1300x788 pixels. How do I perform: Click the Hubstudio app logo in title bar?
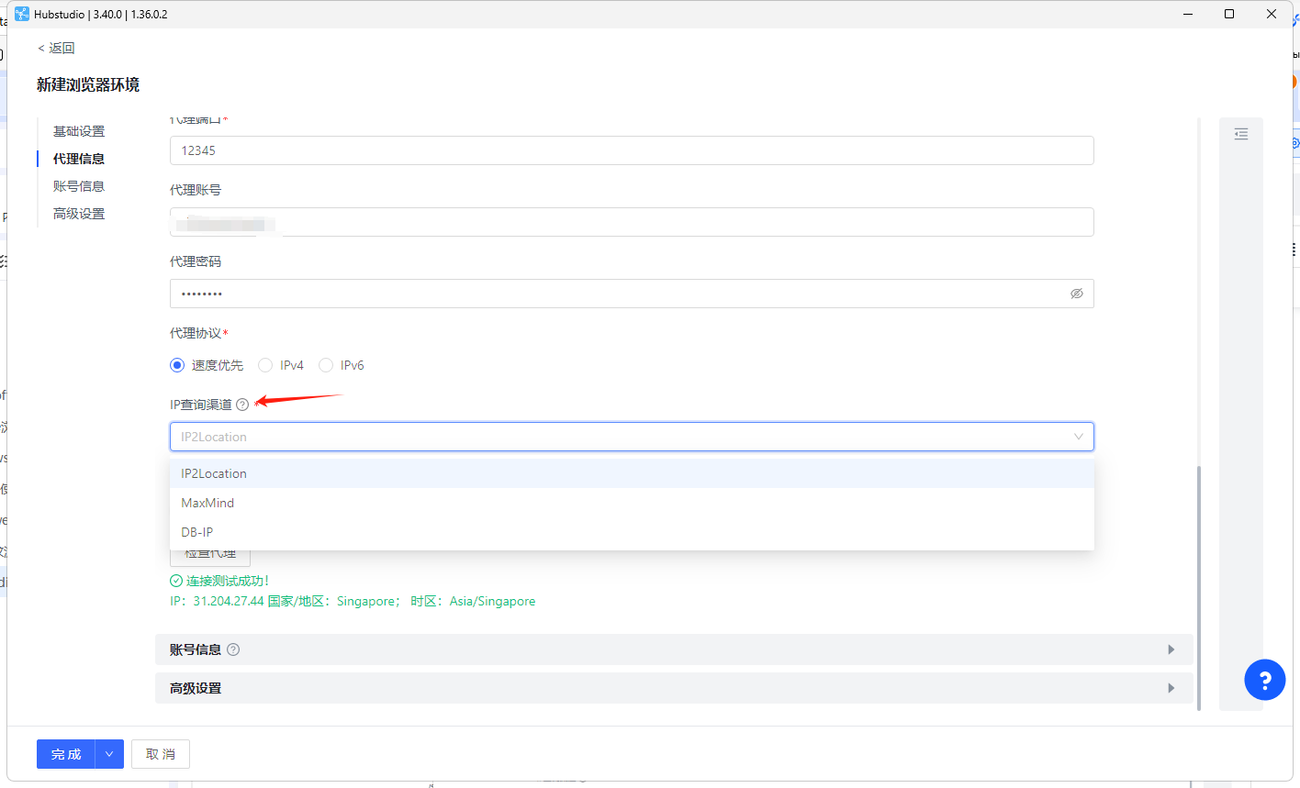[22, 14]
